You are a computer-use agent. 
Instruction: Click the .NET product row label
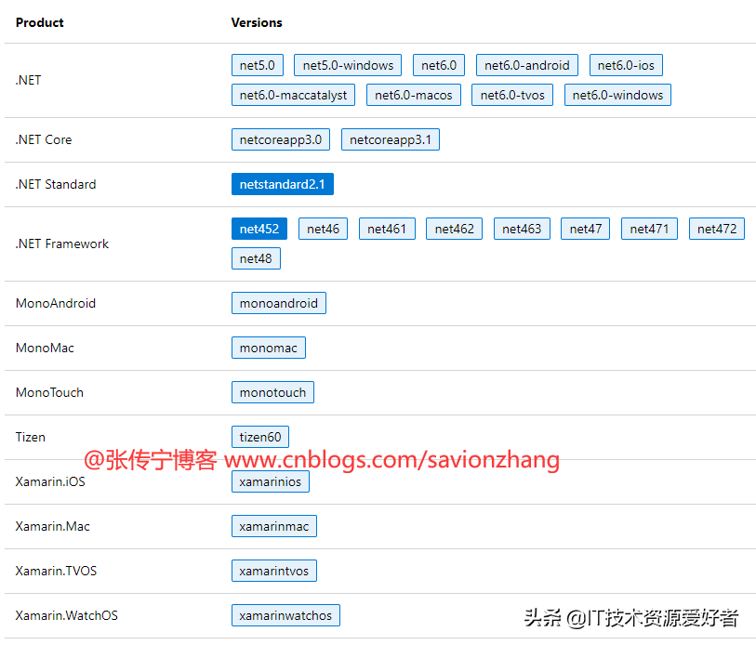click(28, 80)
